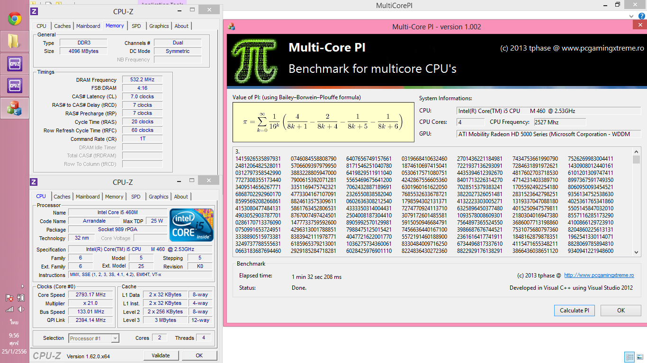Click the Multiplier value x 21.0
The width and height of the screenshot is (647, 363).
[x=90, y=303]
